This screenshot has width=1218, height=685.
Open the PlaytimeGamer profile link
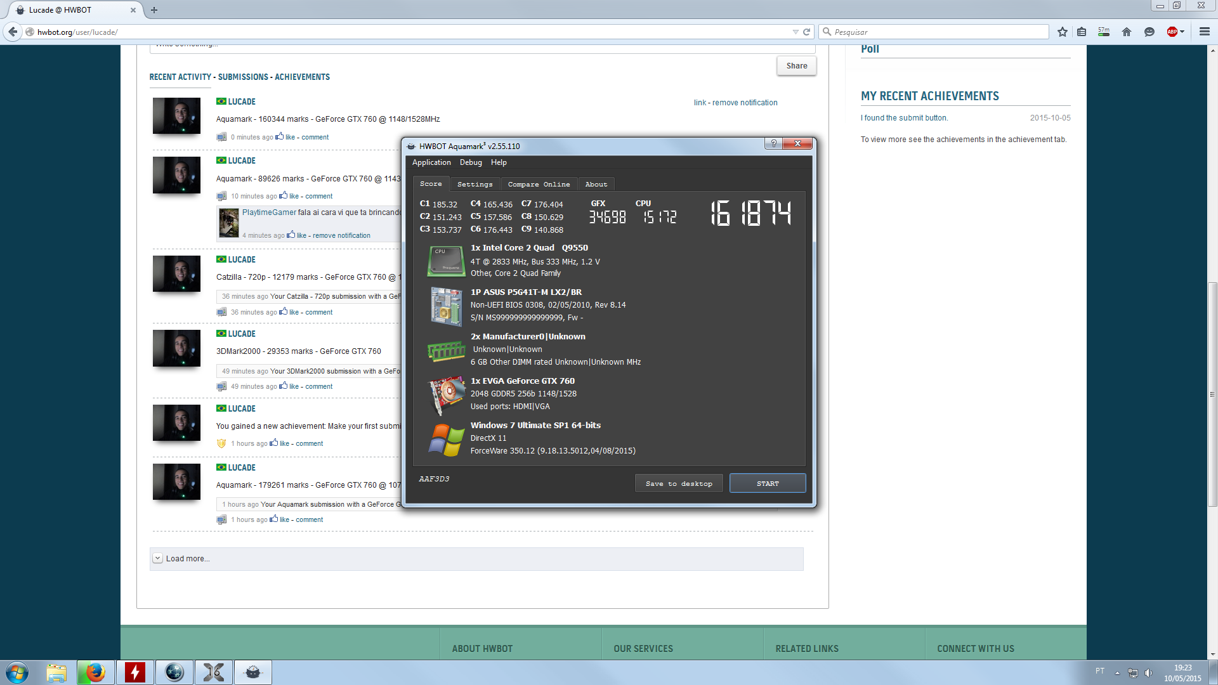tap(269, 212)
